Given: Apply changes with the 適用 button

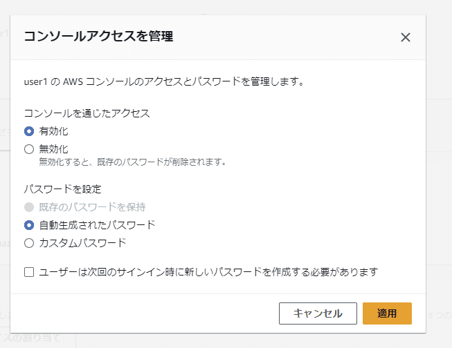Looking at the screenshot, I should [x=387, y=313].
